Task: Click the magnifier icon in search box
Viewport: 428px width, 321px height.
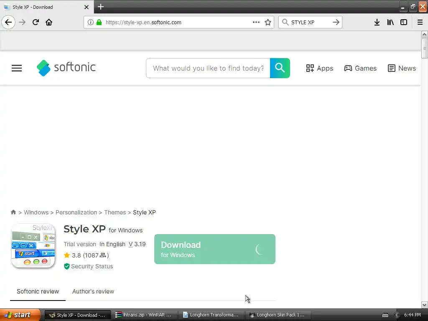Action: pos(285,22)
